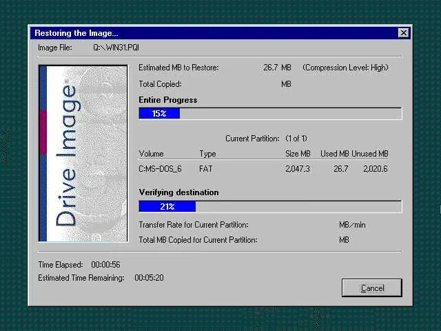Select the "Estimated MB to Restore:" label
Image resolution: width=441 pixels, height=331 pixels.
[178, 68]
